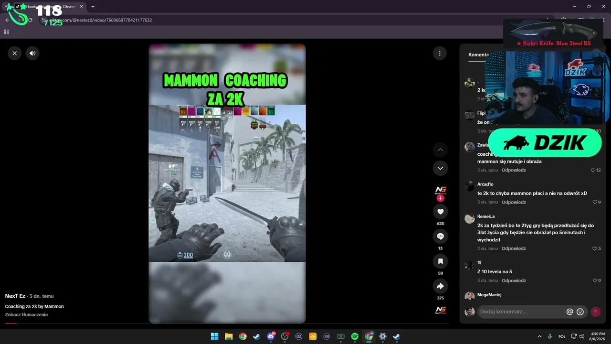Open the clock and calendar flyout
Image resolution: width=611 pixels, height=344 pixels.
coord(598,336)
